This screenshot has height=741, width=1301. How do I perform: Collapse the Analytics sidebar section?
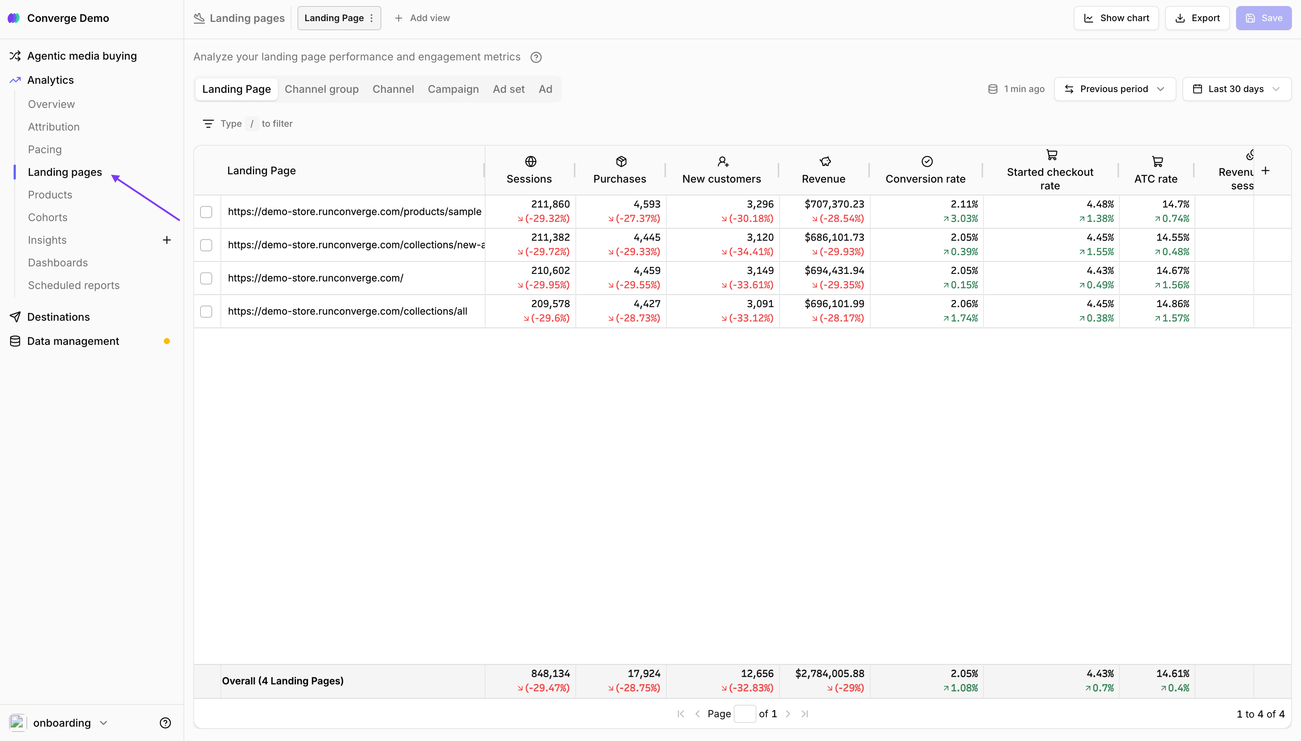[51, 80]
